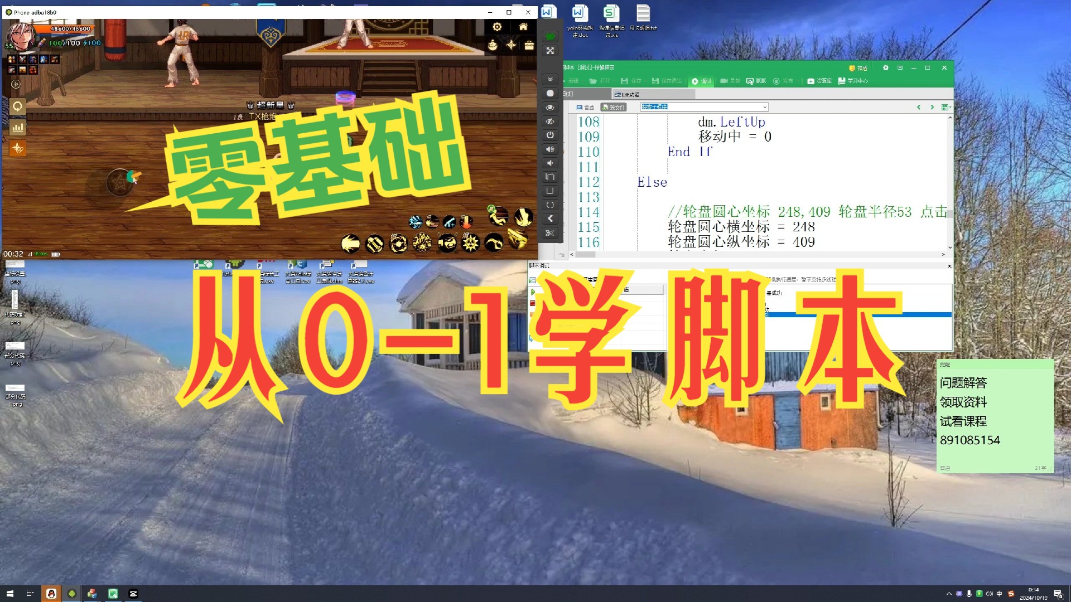Tap the orange skill shortcut icon

coord(18,148)
